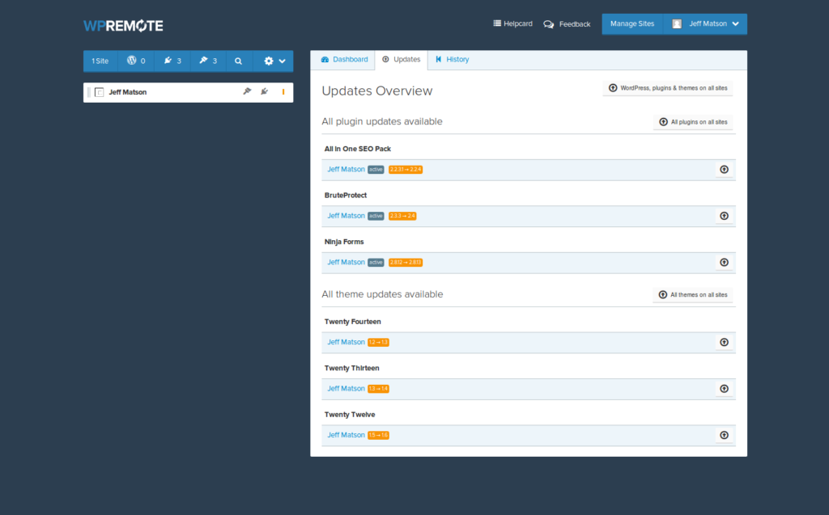829x515 pixels.
Task: Update all plugins on all sites
Action: (693, 122)
